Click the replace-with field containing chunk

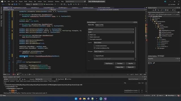tap(111, 32)
